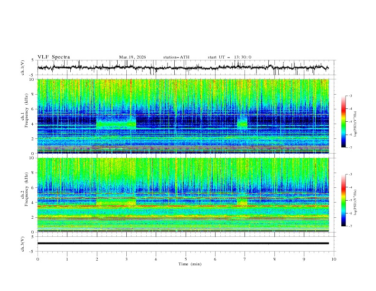Click the "-3" tick on the upper color bar

tap(350, 96)
